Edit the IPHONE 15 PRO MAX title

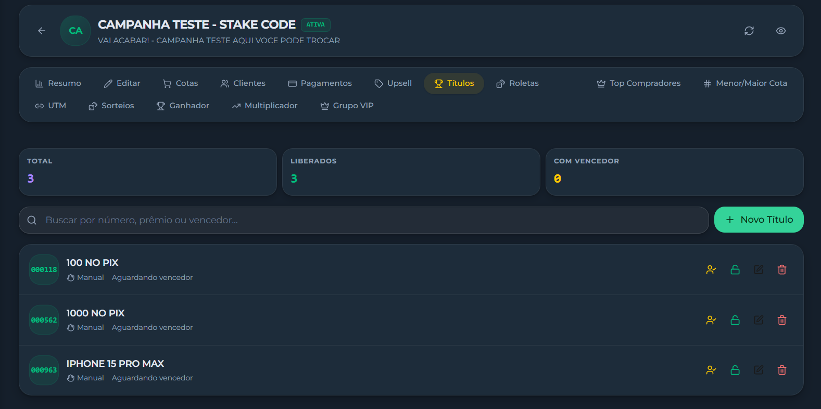[759, 370]
